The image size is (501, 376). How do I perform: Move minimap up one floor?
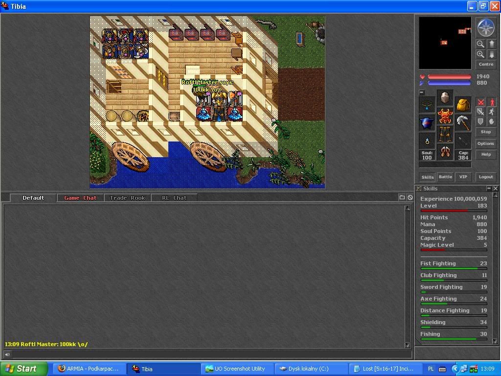pos(491,44)
